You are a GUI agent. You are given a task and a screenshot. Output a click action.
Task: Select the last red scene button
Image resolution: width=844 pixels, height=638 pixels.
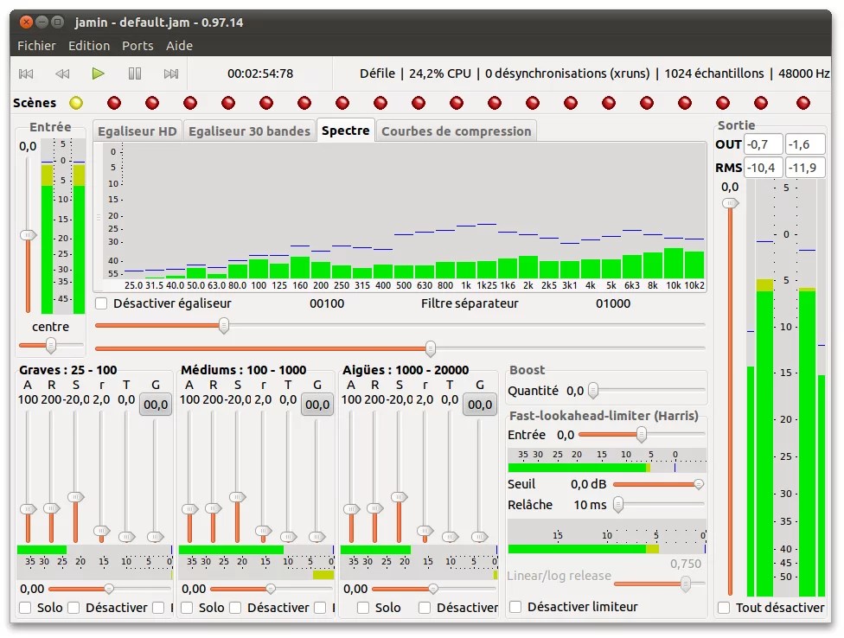pyautogui.click(x=802, y=103)
